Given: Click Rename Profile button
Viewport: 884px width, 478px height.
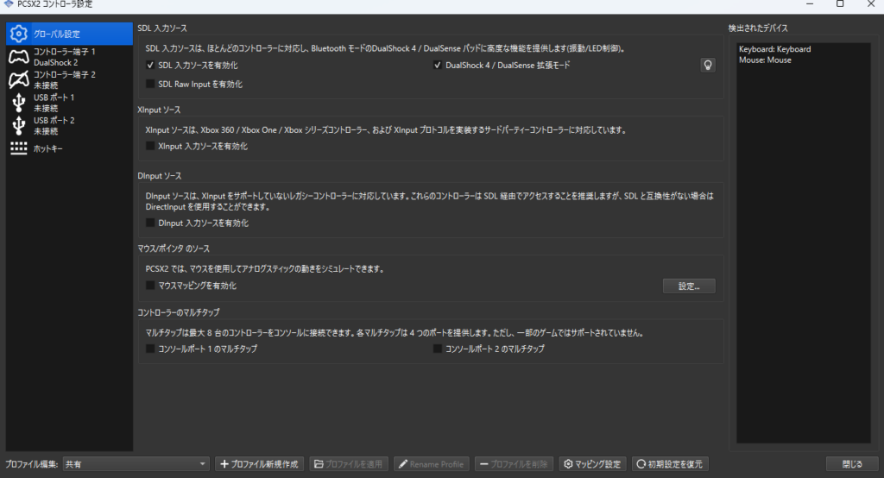Looking at the screenshot, I should click(x=432, y=464).
